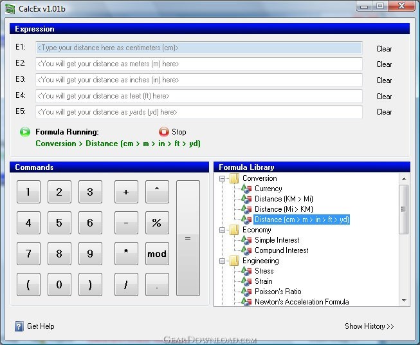Click the mod key
This screenshot has width=420, height=345.
coord(157,254)
